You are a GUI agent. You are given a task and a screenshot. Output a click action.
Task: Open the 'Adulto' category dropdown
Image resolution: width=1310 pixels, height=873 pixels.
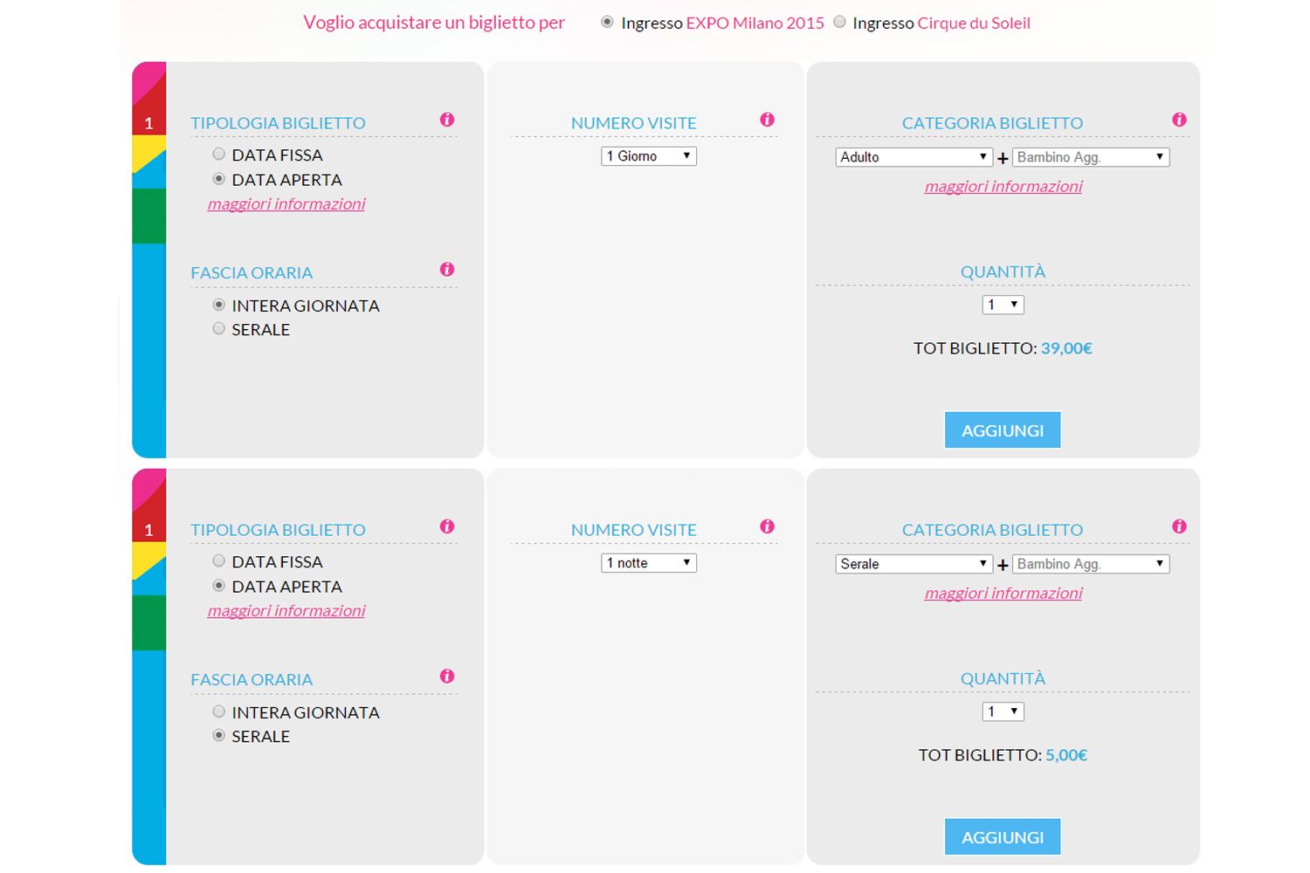(914, 157)
